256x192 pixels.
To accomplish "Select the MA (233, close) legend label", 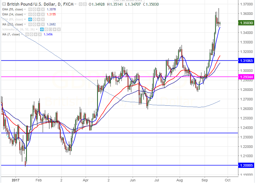I will click(13, 24).
